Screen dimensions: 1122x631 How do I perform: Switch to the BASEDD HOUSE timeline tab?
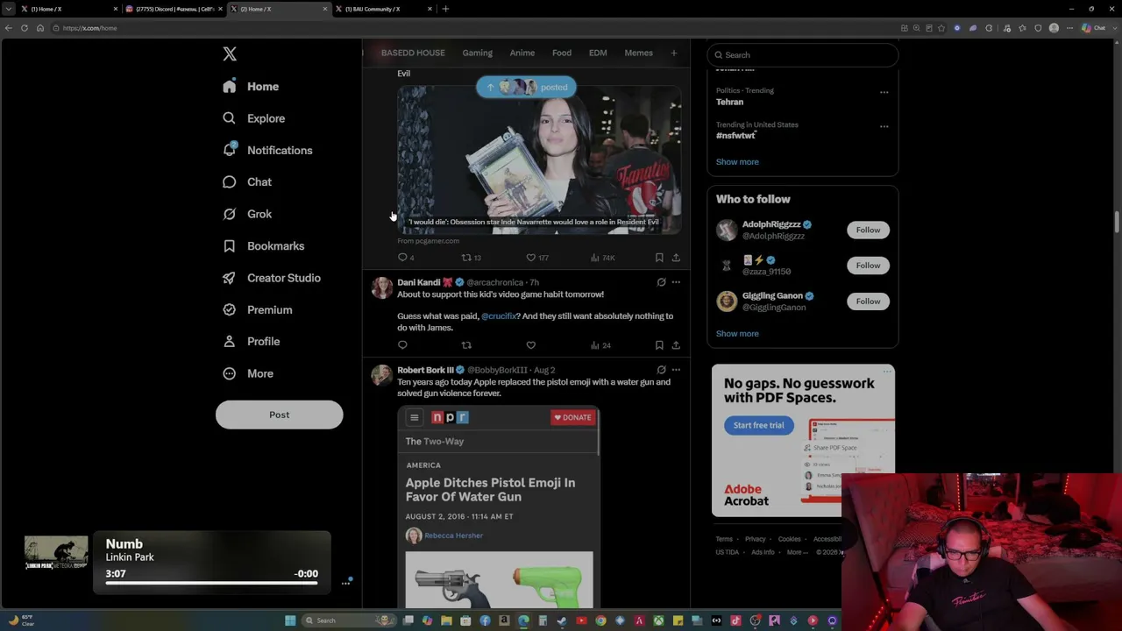[413, 53]
